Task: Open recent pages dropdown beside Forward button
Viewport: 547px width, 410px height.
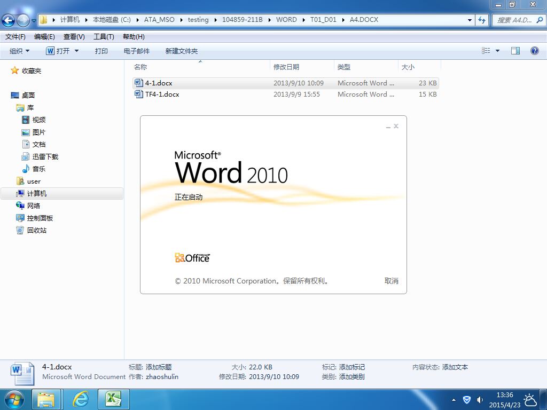Action: 34,20
